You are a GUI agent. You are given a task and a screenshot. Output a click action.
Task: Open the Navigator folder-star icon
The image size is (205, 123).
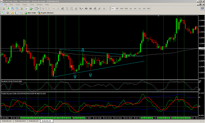coord(12,13)
